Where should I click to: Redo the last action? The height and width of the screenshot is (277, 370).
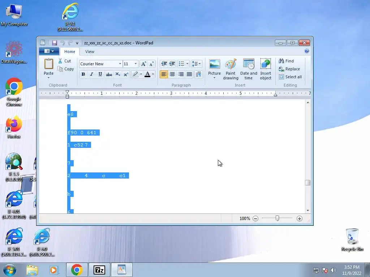70,43
